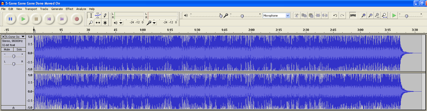Click the 1:00 mark on the timeline ruler

[x=143, y=30]
